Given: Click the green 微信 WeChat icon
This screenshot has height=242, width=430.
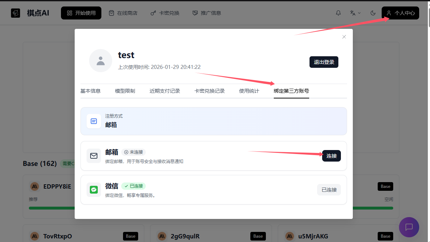Looking at the screenshot, I should click(x=94, y=190).
